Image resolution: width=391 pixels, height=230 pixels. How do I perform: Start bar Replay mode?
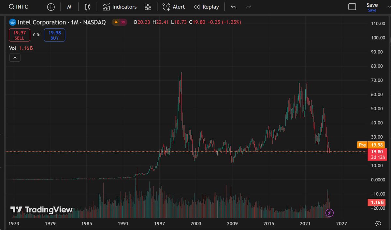(206, 7)
